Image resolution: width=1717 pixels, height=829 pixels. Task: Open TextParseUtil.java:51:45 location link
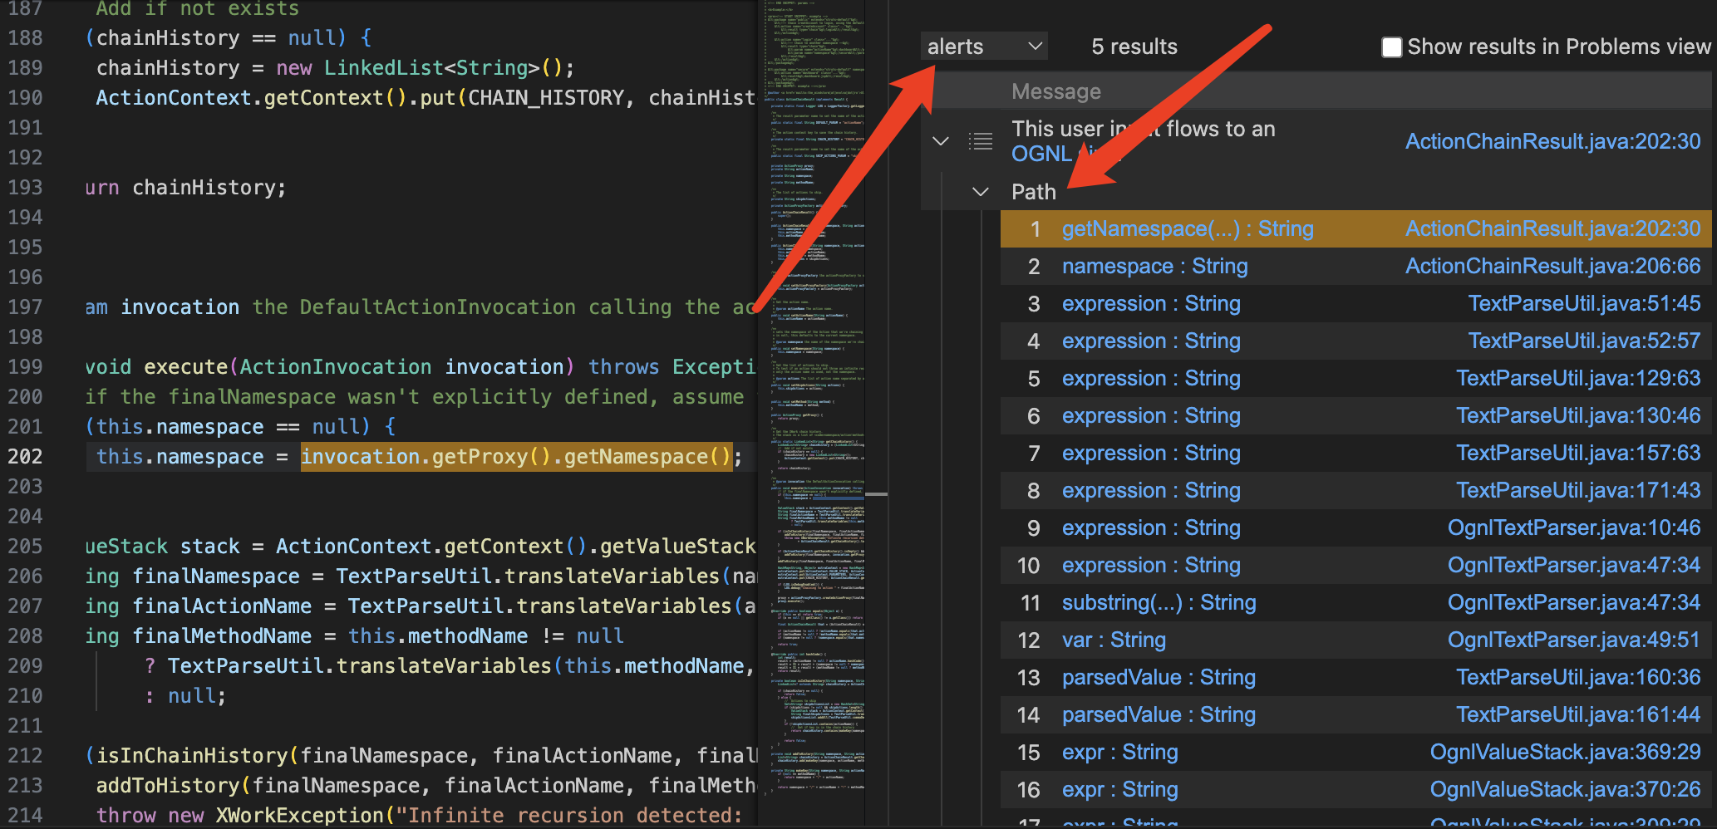click(x=1584, y=303)
